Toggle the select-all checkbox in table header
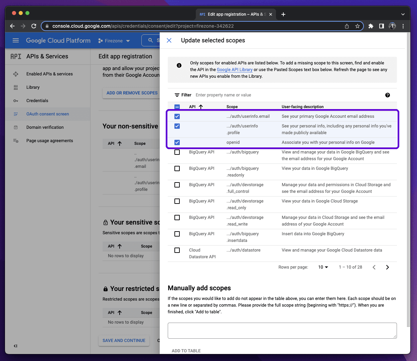Image resolution: width=417 pixels, height=361 pixels. tap(177, 106)
